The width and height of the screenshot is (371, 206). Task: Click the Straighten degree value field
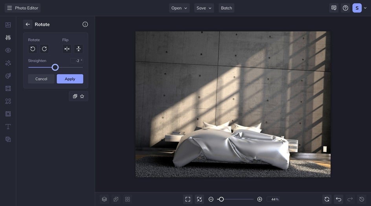click(x=77, y=61)
